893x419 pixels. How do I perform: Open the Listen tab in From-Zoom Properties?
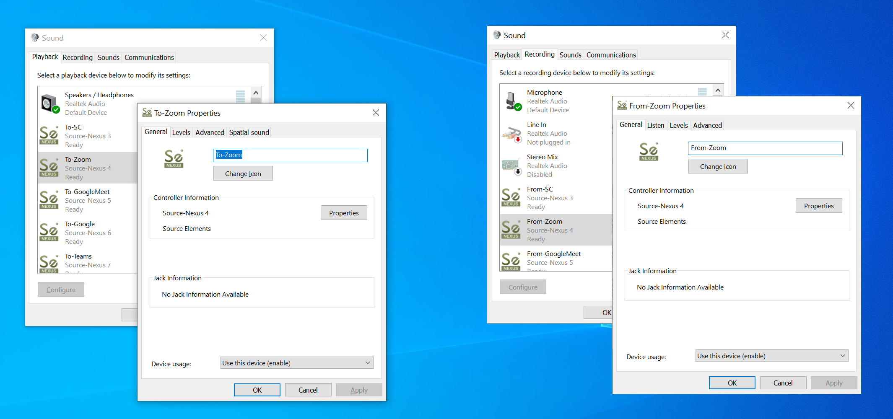655,125
